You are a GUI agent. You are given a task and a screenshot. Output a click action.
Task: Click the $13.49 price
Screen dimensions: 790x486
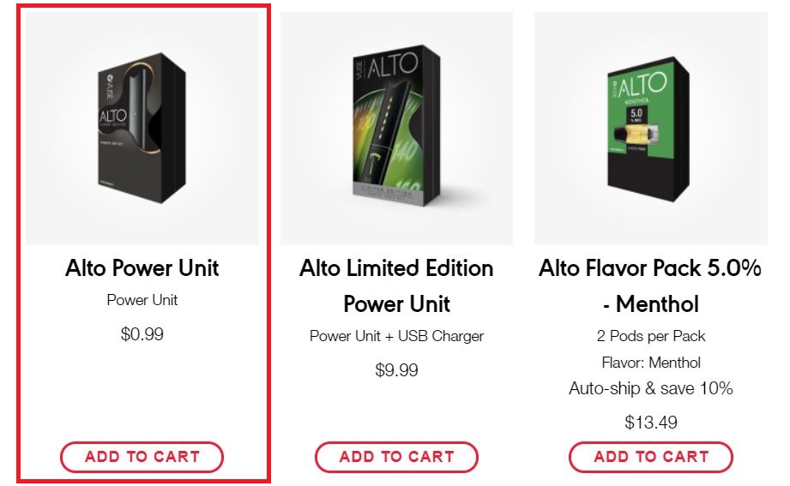click(650, 423)
